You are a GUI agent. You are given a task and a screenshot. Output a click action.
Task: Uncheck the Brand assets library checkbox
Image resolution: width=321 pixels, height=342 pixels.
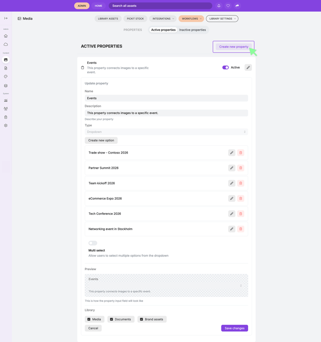[x=142, y=319]
